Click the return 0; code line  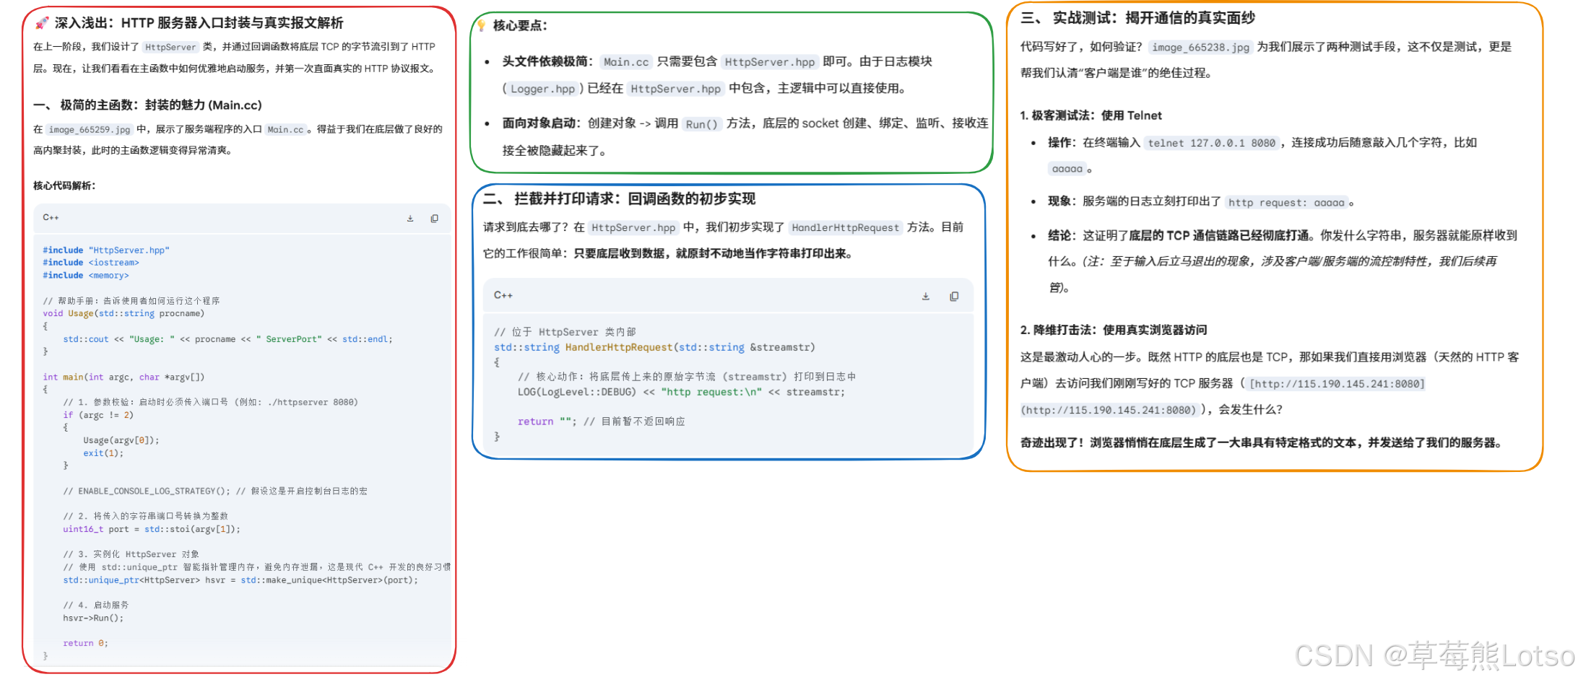(x=85, y=643)
